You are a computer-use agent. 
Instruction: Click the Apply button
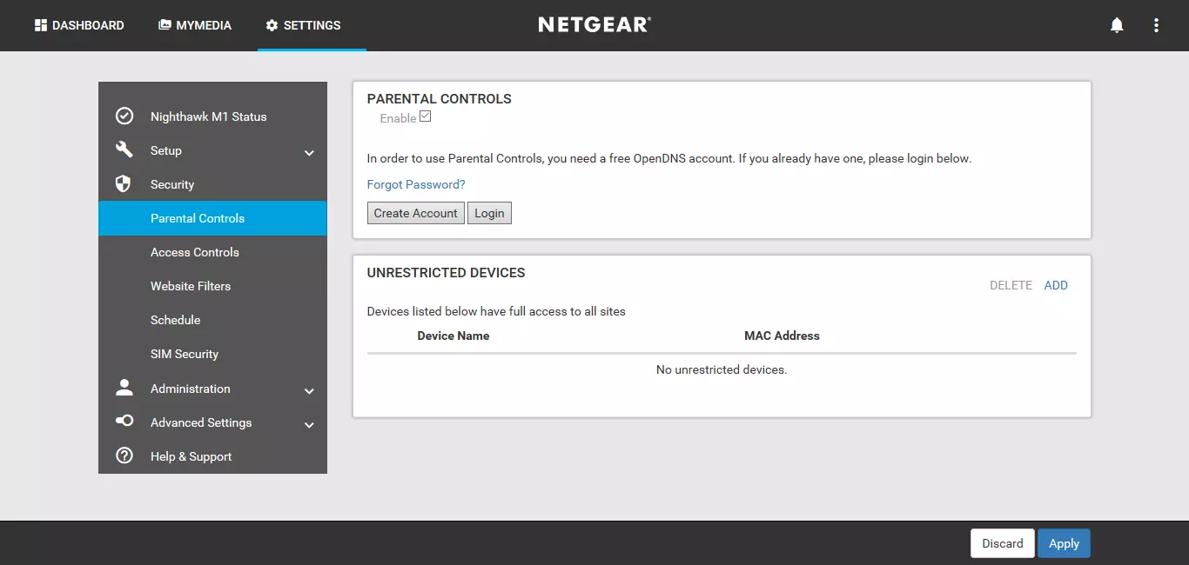pos(1064,543)
